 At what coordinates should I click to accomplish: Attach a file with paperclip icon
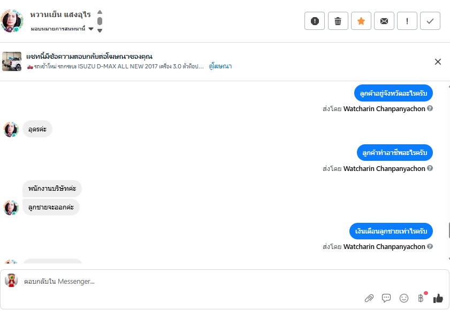click(369, 298)
